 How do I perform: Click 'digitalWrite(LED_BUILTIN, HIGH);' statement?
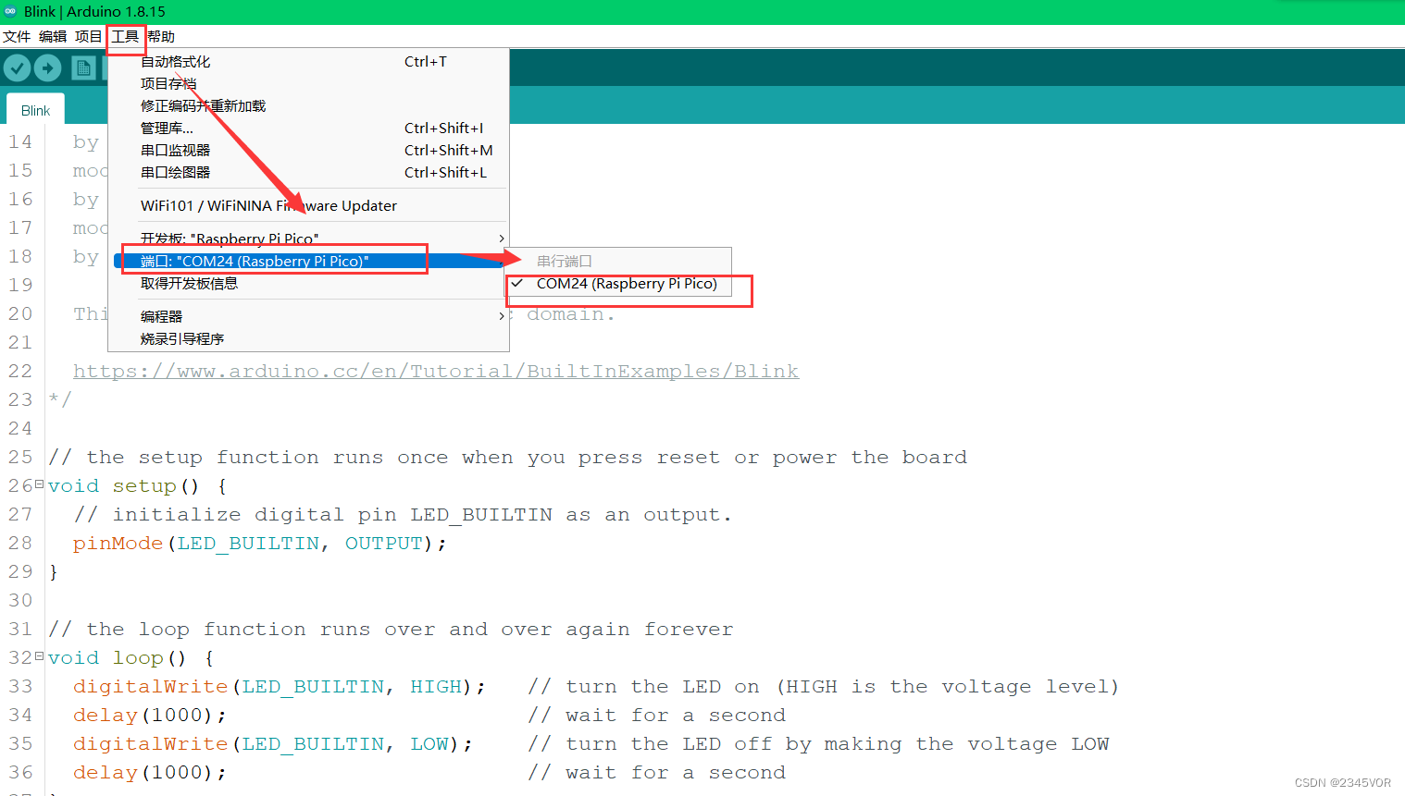click(280, 686)
